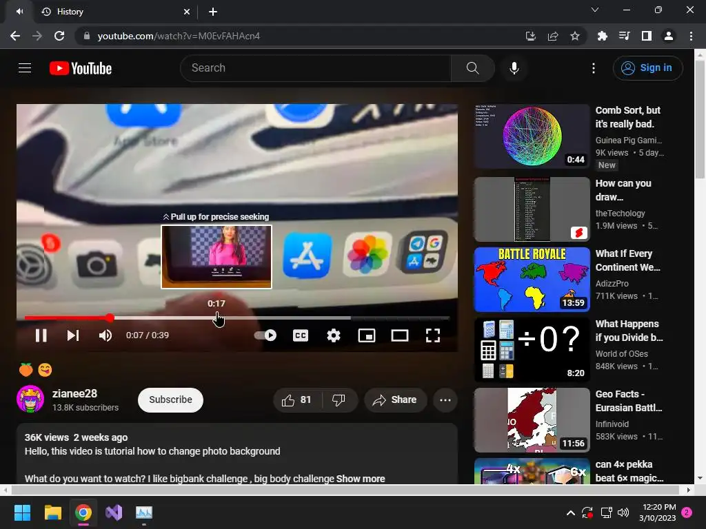Click the horizontal page scrollbar
Viewport: 706px width, 529px height.
point(345,490)
